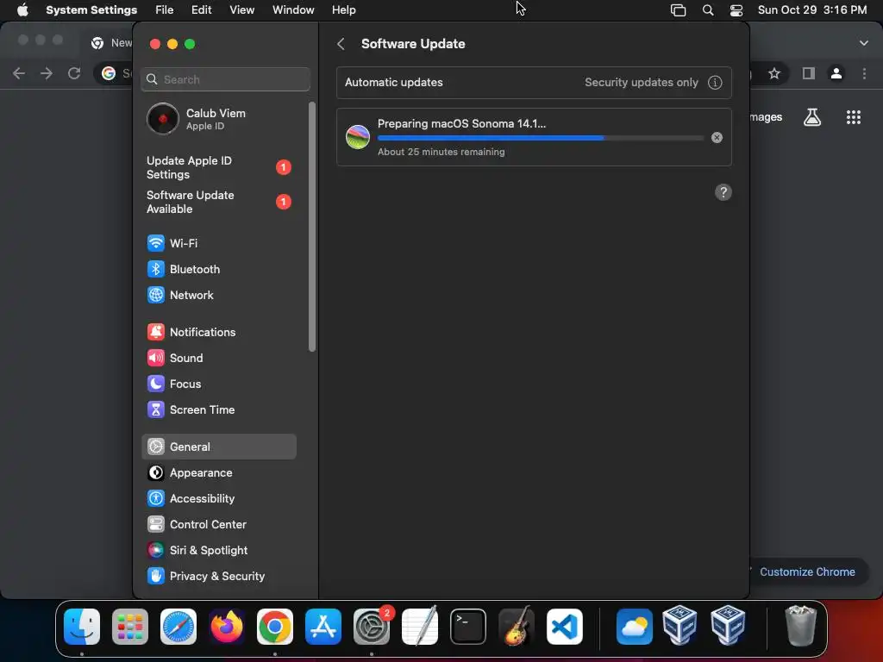Open Finder from the Dock
The height and width of the screenshot is (662, 883).
coord(82,627)
